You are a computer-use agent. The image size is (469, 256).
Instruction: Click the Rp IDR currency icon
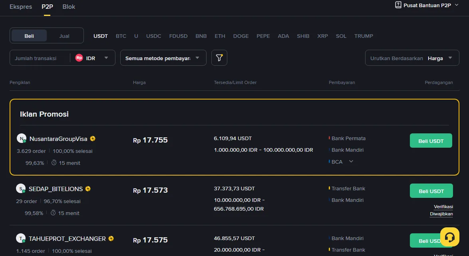pos(79,58)
